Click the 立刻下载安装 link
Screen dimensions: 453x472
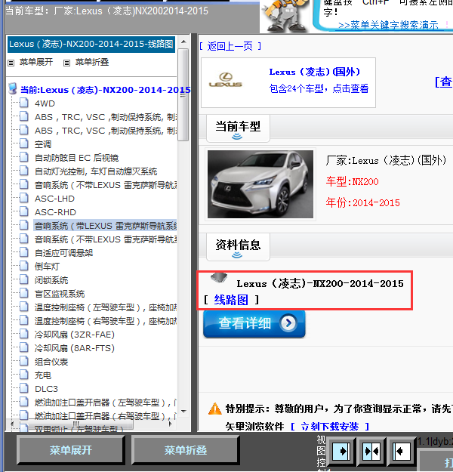330,426
